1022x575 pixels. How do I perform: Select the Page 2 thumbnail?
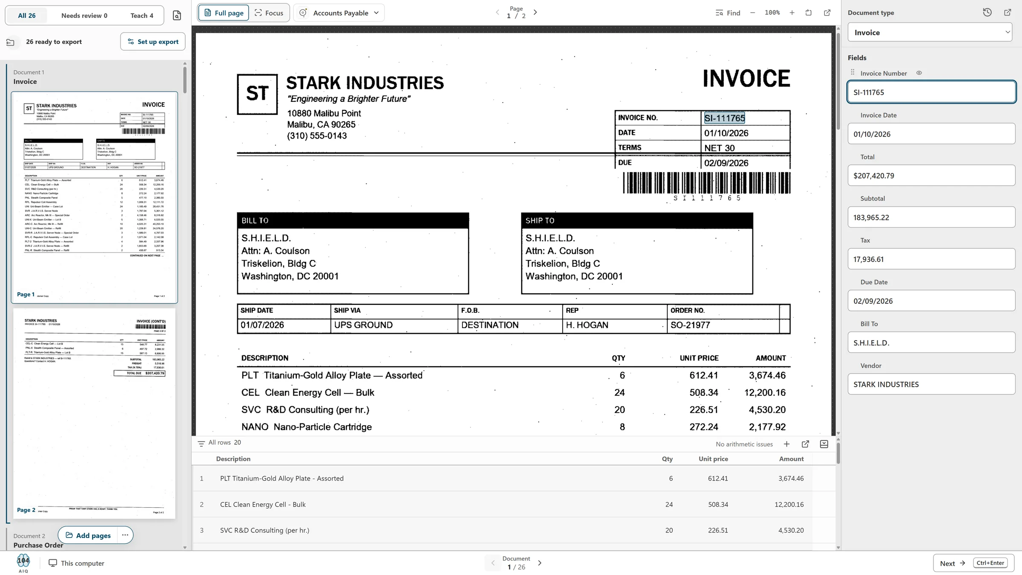click(95, 413)
